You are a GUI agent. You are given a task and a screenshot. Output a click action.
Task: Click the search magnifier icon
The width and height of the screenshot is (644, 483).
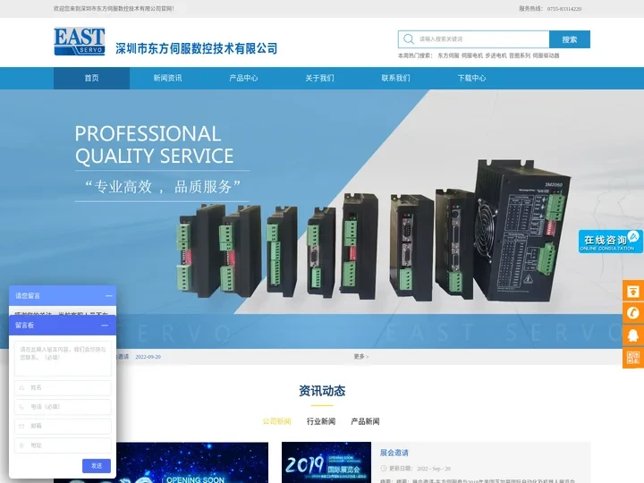408,39
